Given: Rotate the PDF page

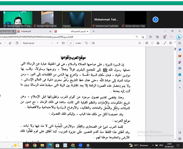Looking at the screenshot, I should [86, 43].
